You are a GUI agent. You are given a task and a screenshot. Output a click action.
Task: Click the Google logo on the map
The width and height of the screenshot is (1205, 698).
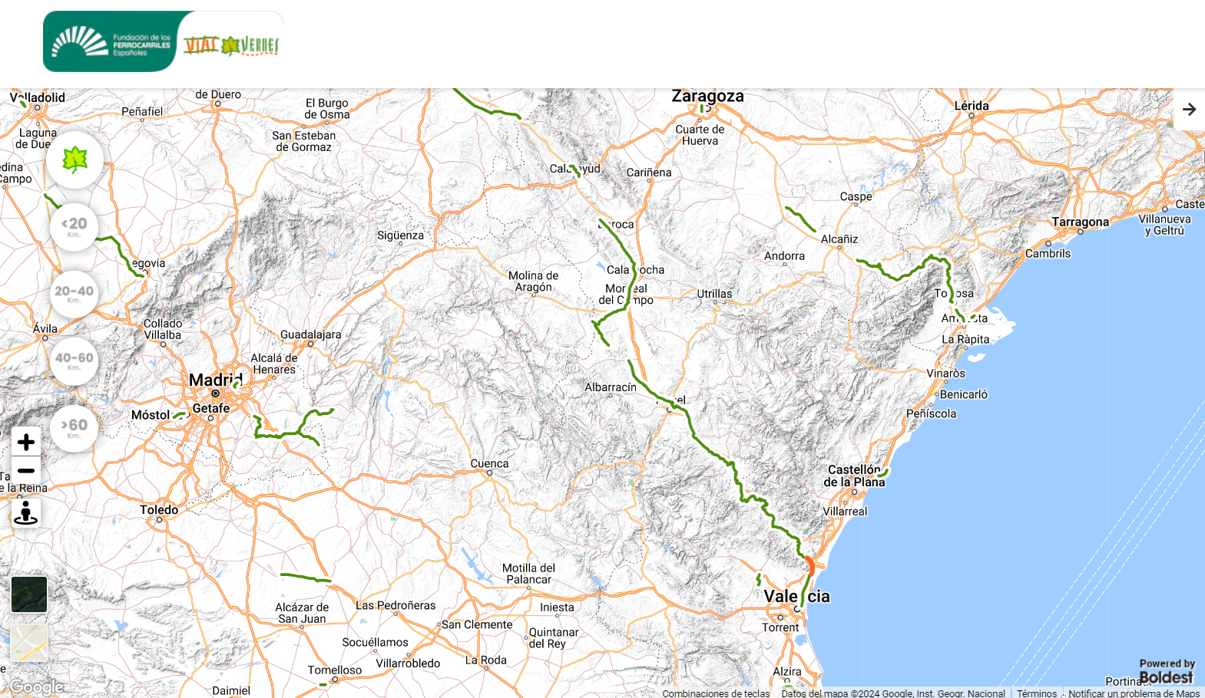[x=36, y=686]
